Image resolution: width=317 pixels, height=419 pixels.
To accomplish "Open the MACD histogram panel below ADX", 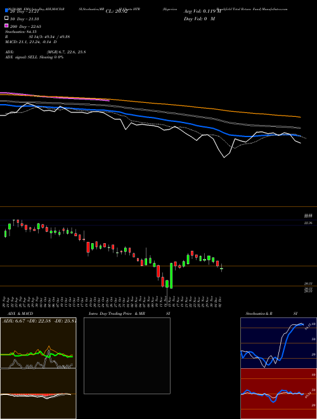I will [x=38, y=394].
